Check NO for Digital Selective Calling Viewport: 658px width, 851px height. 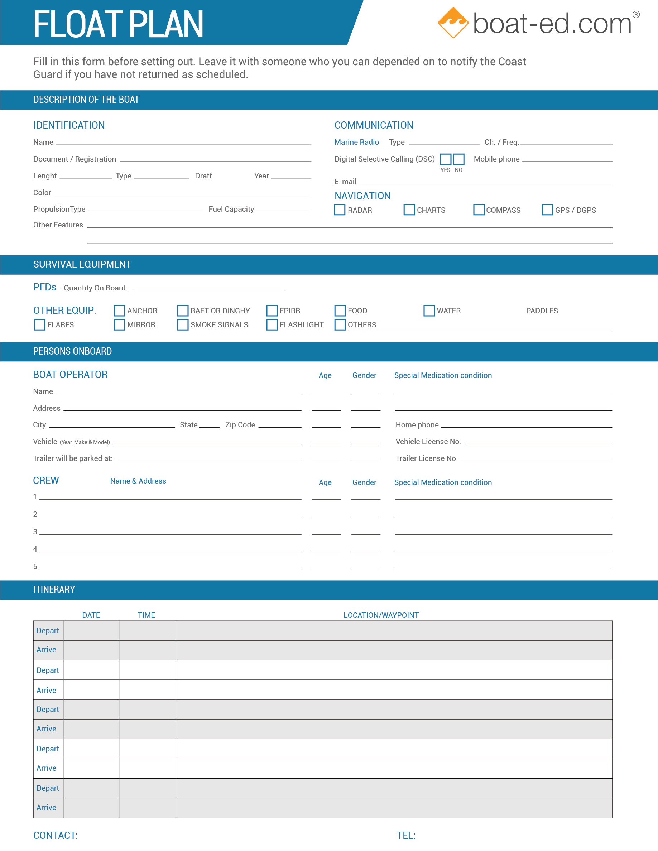point(459,159)
